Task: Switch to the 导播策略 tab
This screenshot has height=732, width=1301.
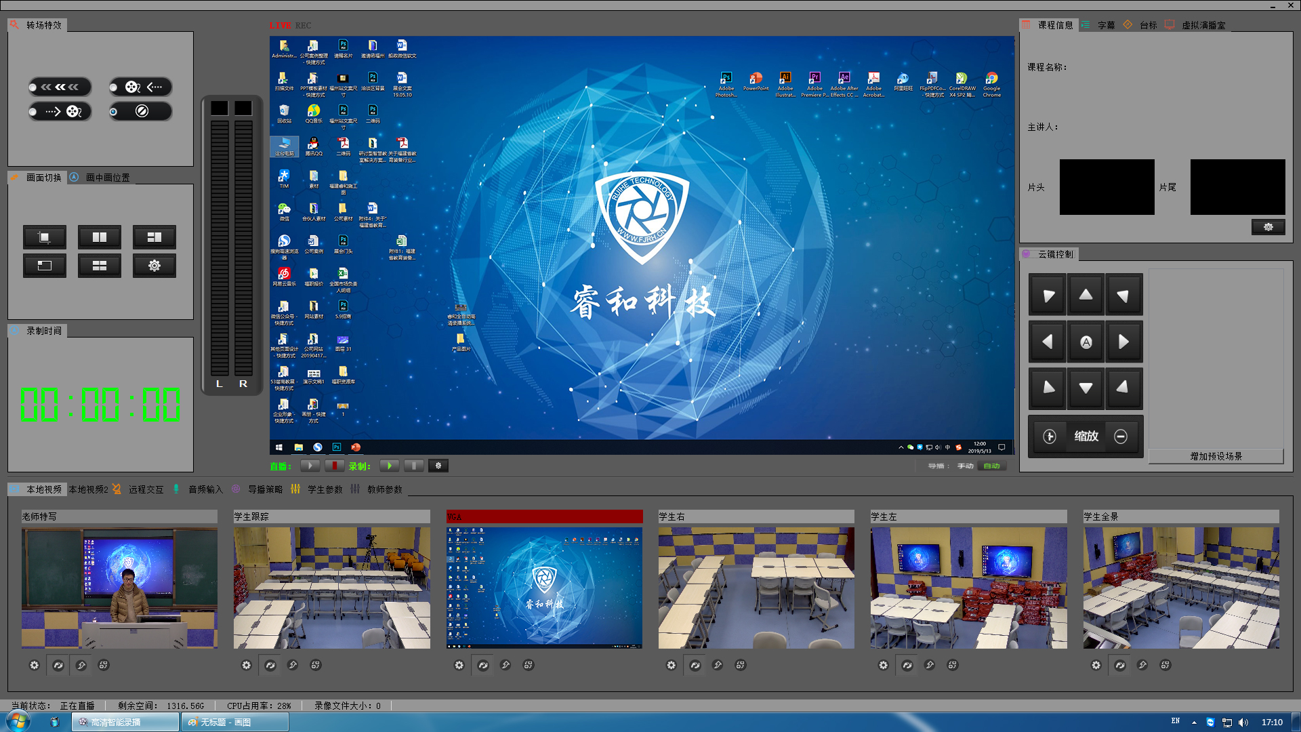Action: pos(257,489)
